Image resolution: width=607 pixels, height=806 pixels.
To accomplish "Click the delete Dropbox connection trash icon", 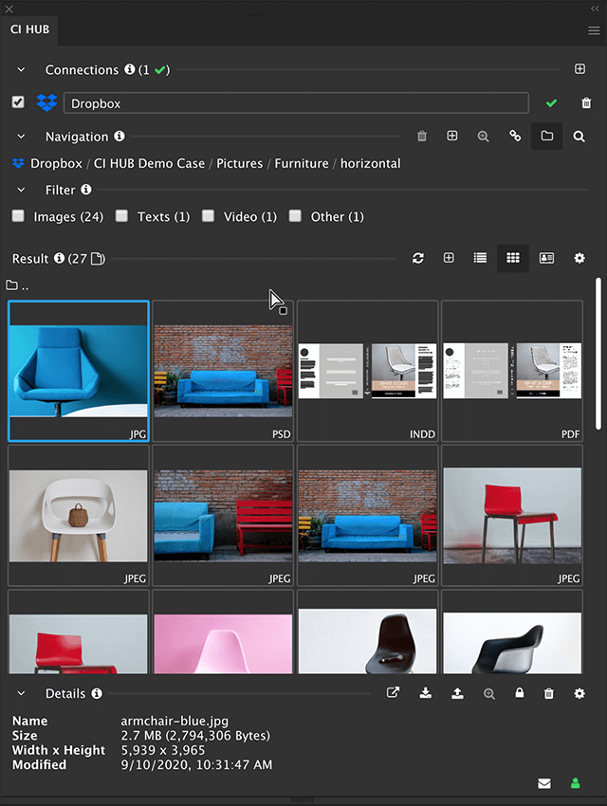I will [x=586, y=103].
